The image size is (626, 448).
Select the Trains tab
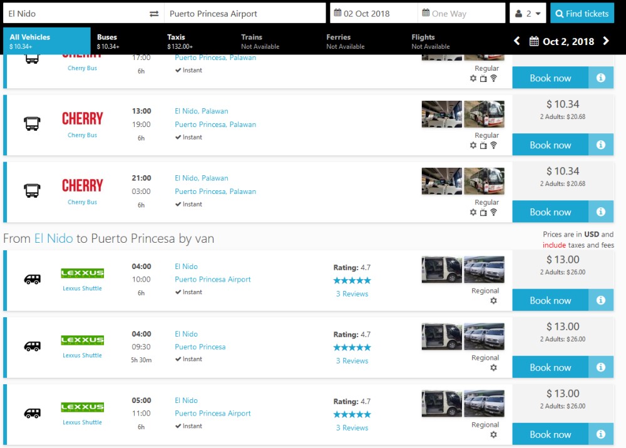pyautogui.click(x=260, y=41)
